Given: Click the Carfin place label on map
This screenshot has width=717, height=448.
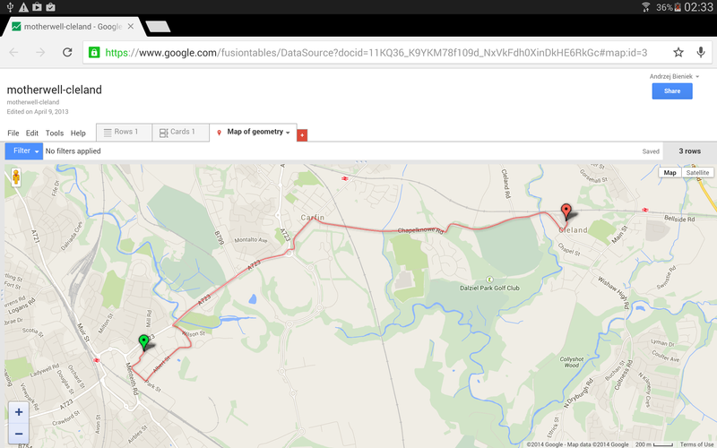Looking at the screenshot, I should 313,218.
